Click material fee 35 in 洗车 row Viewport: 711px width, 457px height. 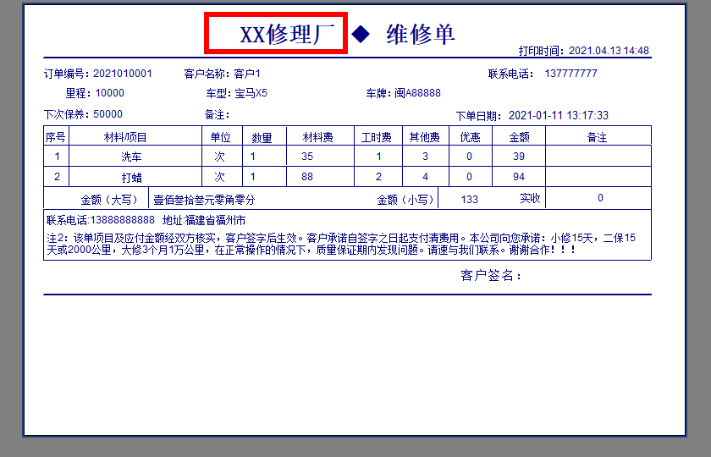coord(307,157)
